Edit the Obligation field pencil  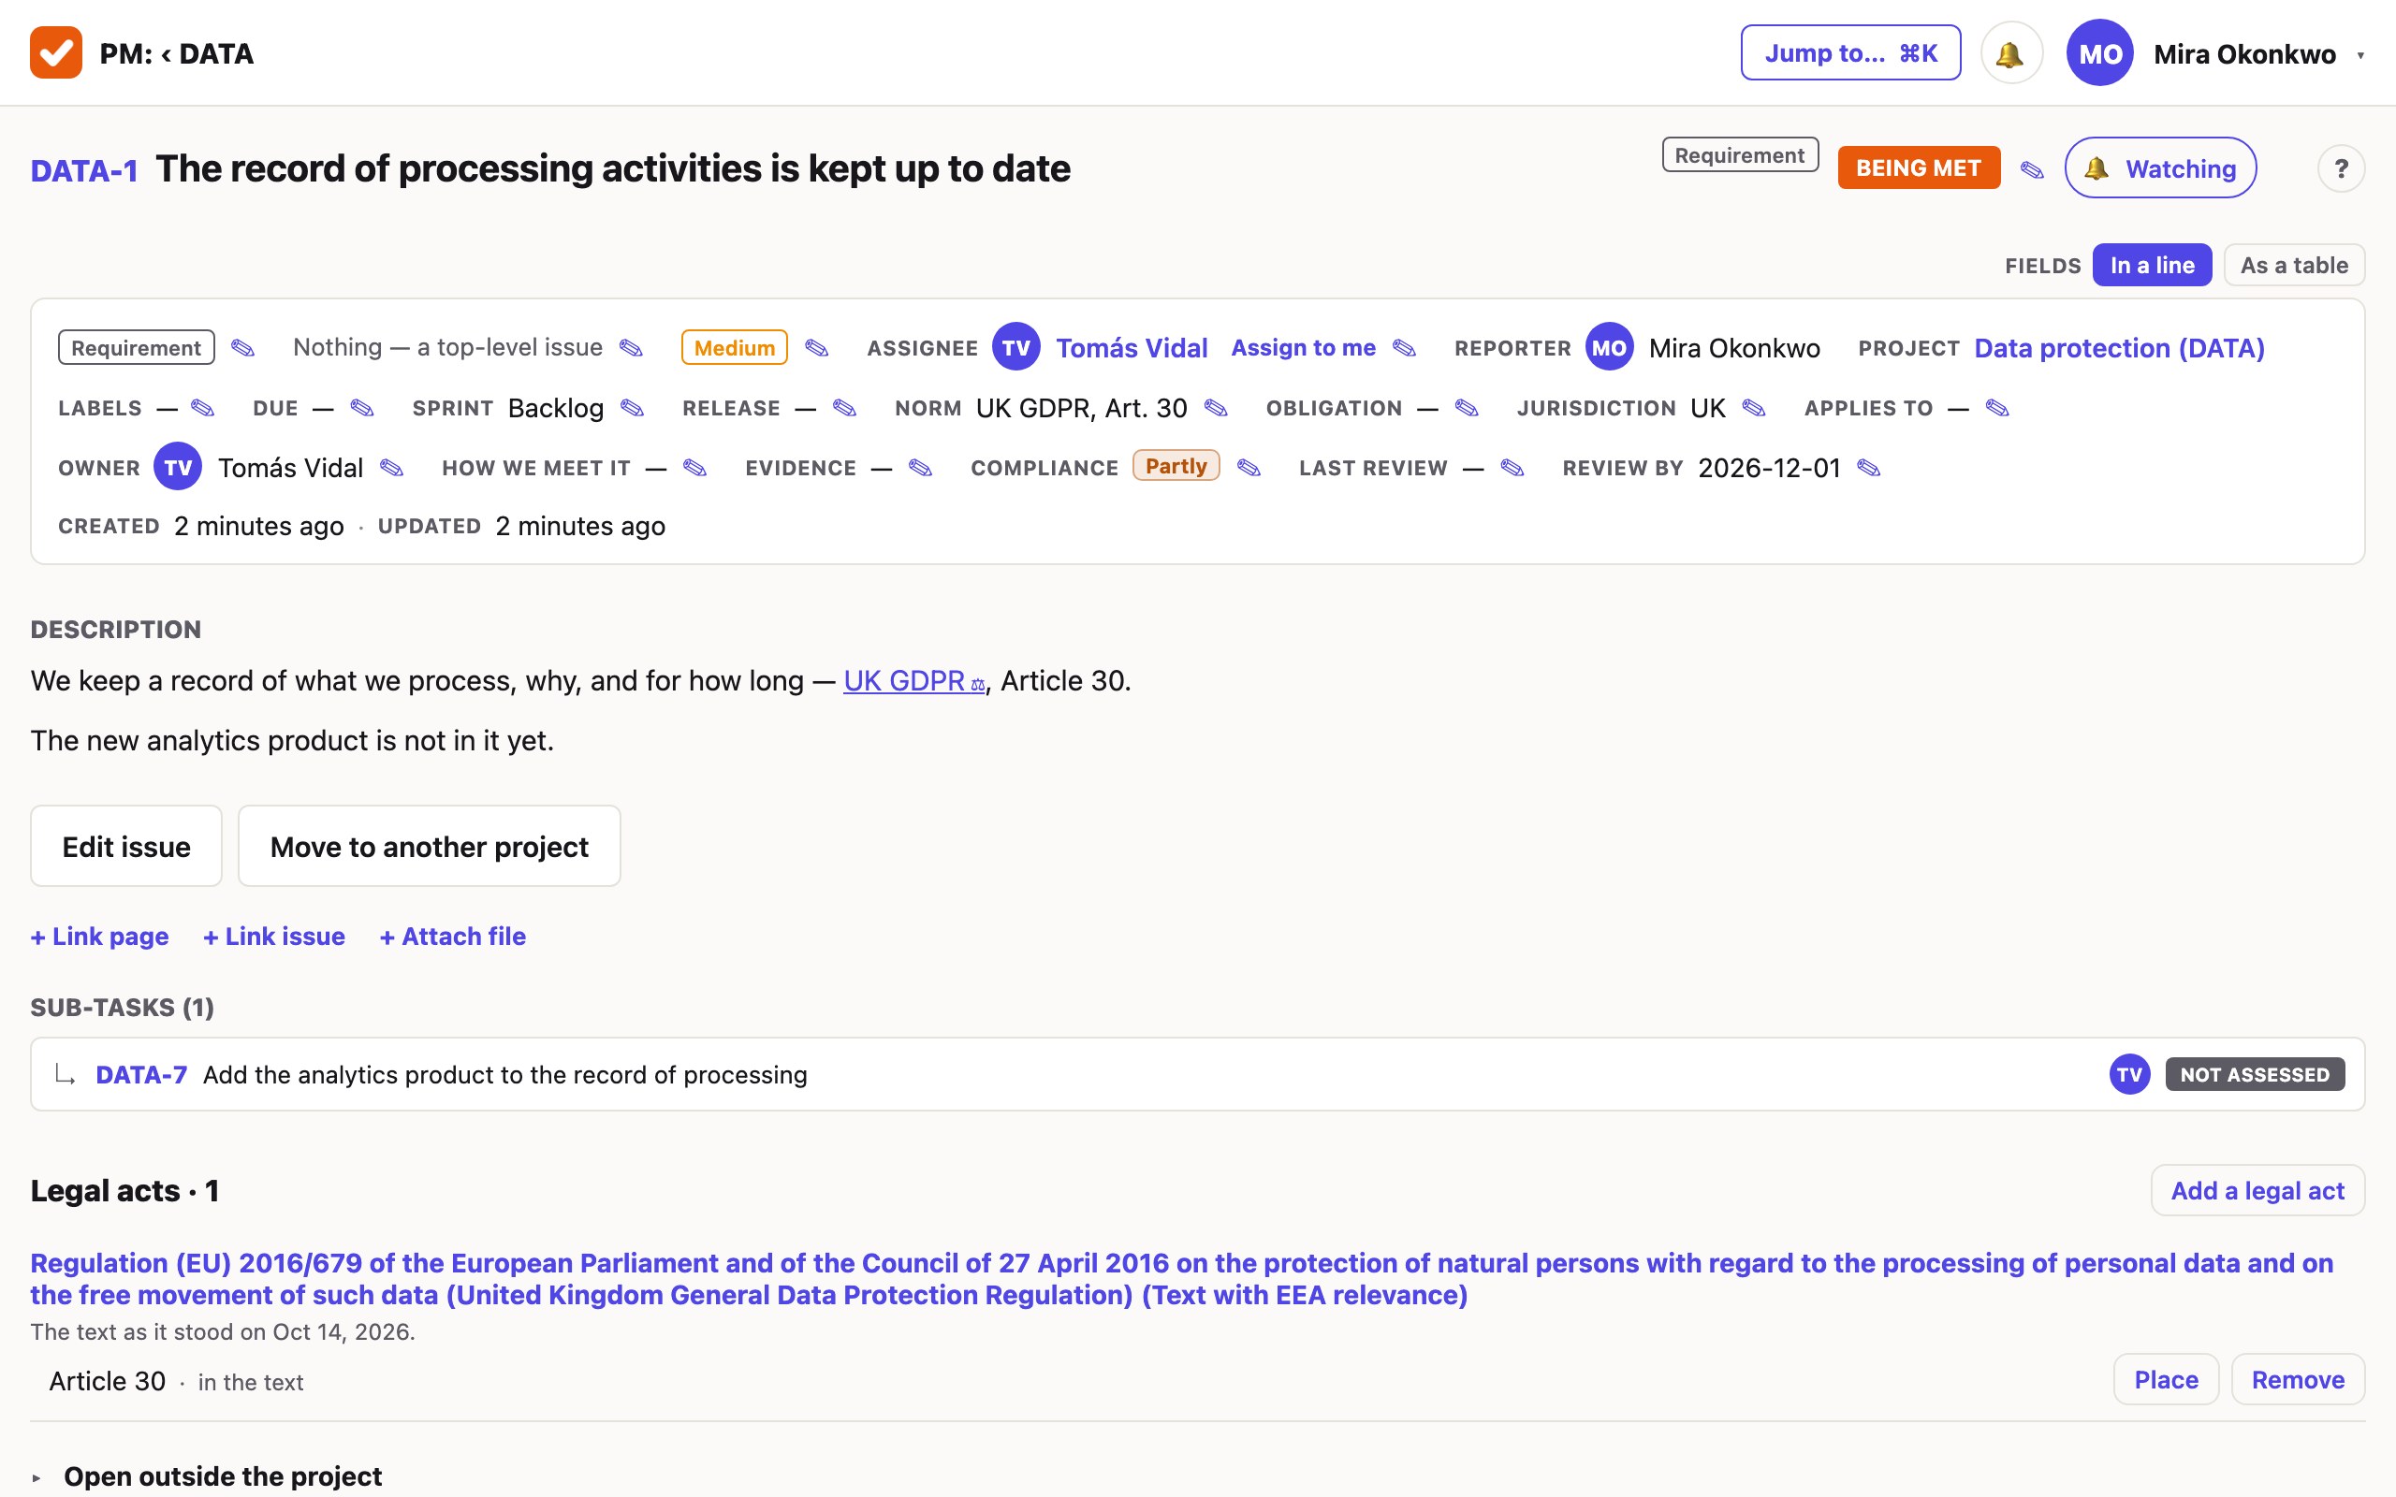(x=1467, y=408)
